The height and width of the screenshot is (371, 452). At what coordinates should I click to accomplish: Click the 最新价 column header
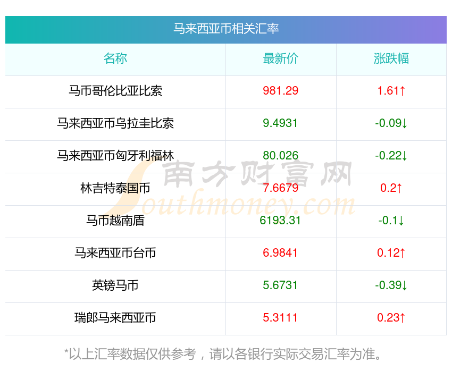click(x=280, y=58)
